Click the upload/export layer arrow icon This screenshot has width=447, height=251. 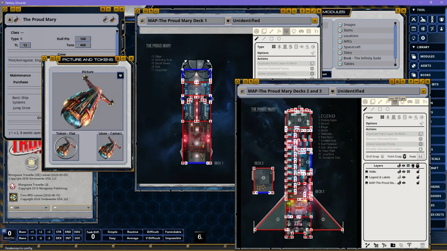coord(409,245)
